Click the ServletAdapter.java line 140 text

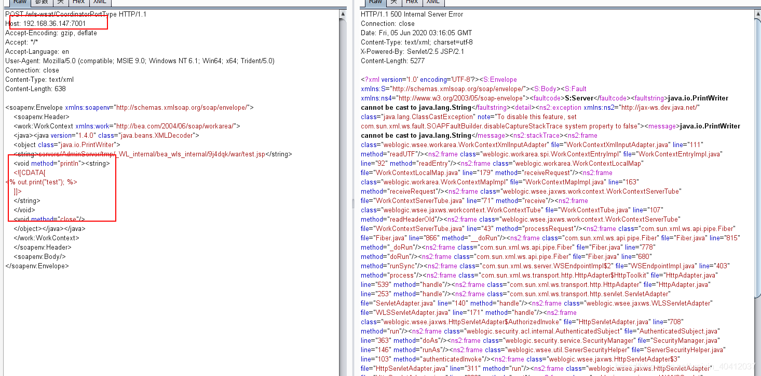point(414,303)
